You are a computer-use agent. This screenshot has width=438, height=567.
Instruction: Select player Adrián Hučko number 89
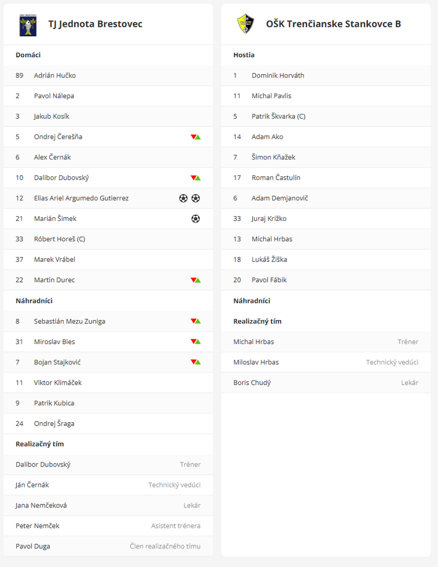tap(55, 75)
